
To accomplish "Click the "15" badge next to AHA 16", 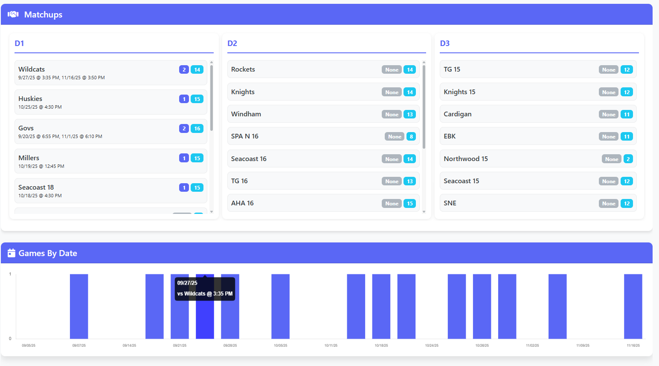I will click(409, 203).
